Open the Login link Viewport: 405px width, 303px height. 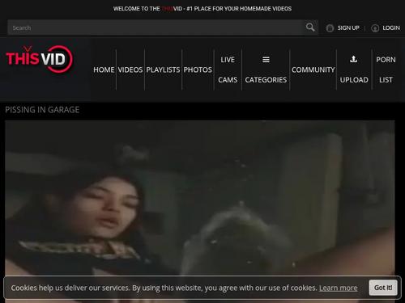click(x=391, y=28)
